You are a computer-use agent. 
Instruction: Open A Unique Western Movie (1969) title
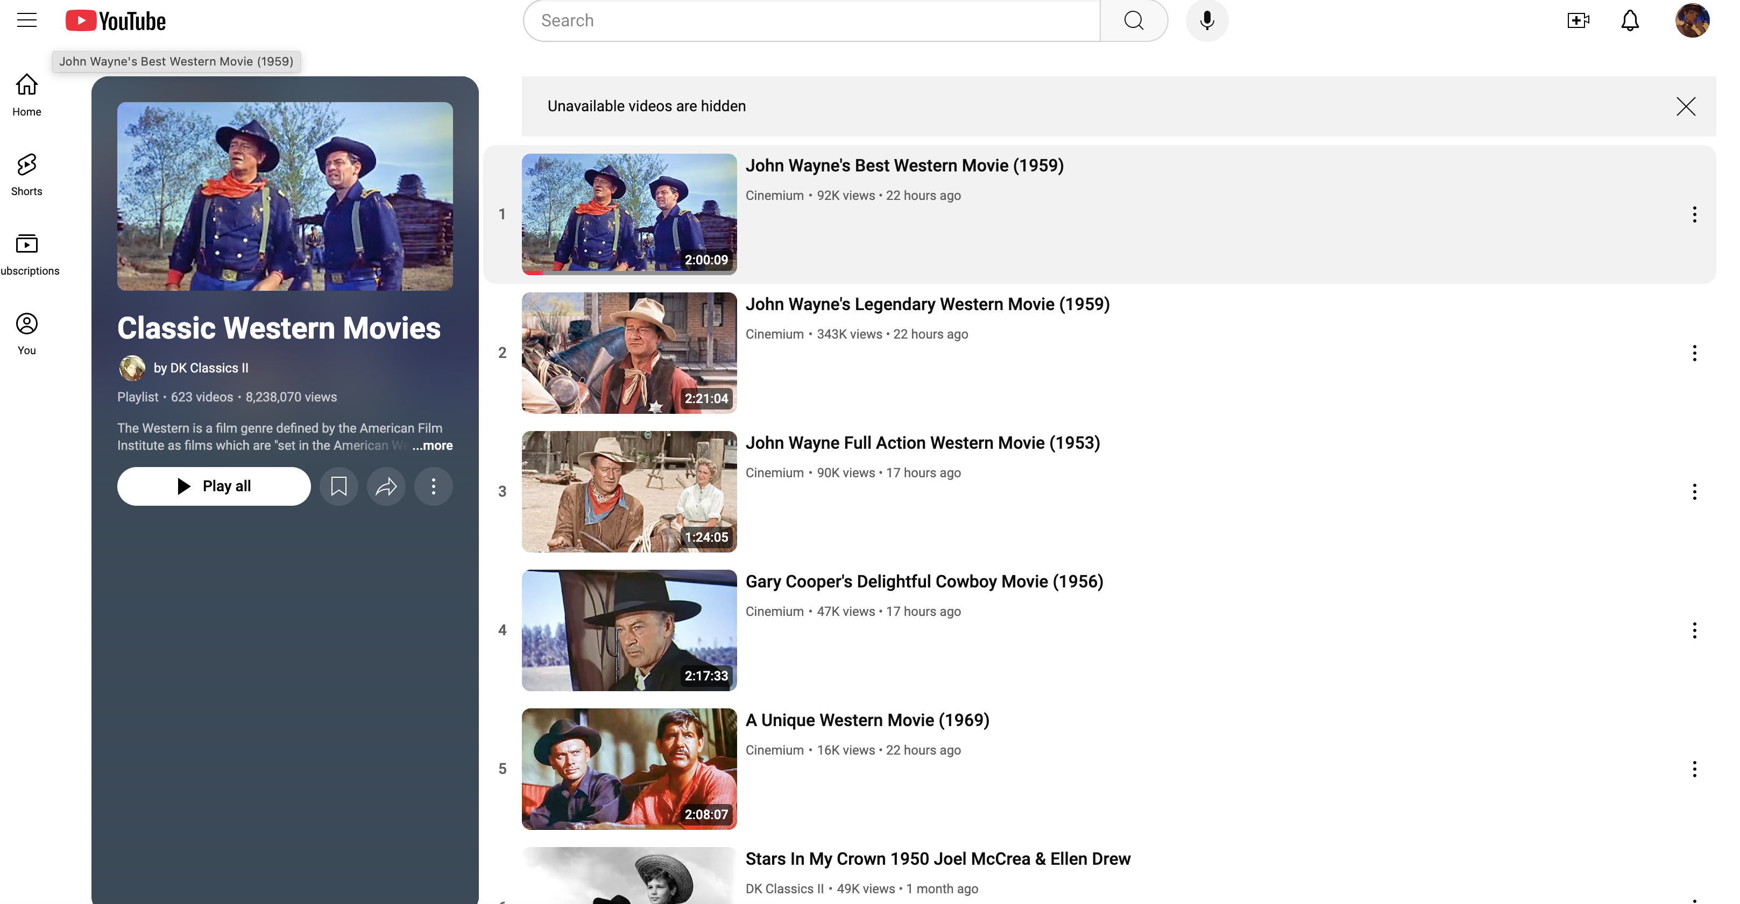pos(867,721)
